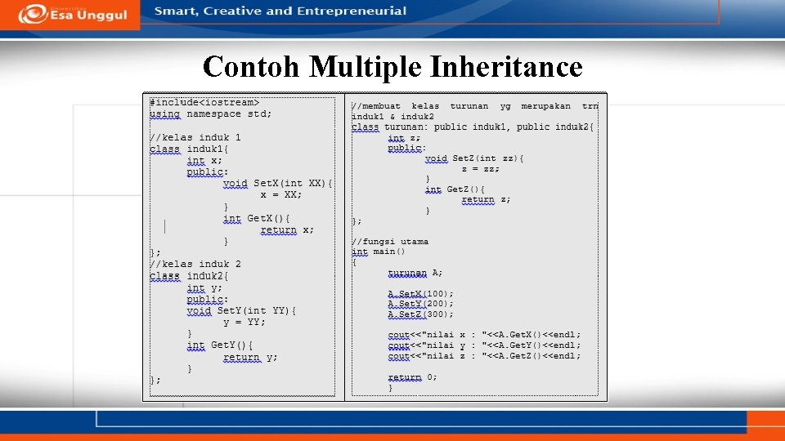The width and height of the screenshot is (785, 441).
Task: Click "void SetZ(int zz){" line
Action: coord(474,158)
